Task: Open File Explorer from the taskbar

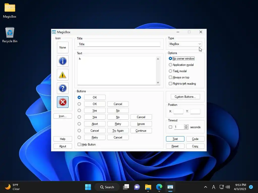Action: [148, 187]
